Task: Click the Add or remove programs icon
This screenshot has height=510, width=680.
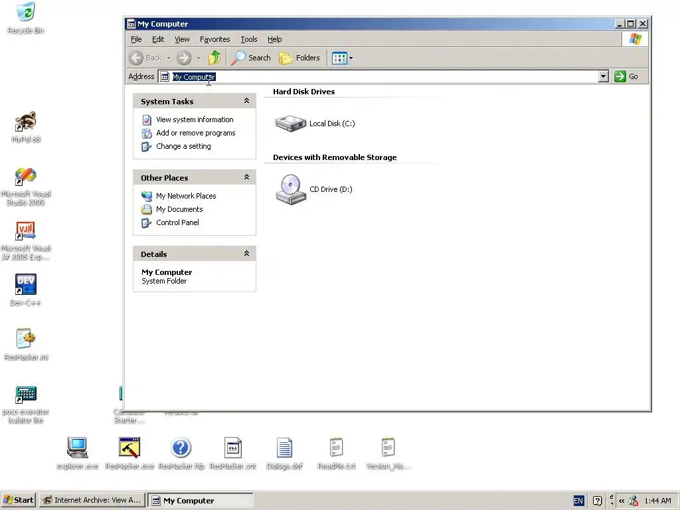Action: (x=147, y=133)
